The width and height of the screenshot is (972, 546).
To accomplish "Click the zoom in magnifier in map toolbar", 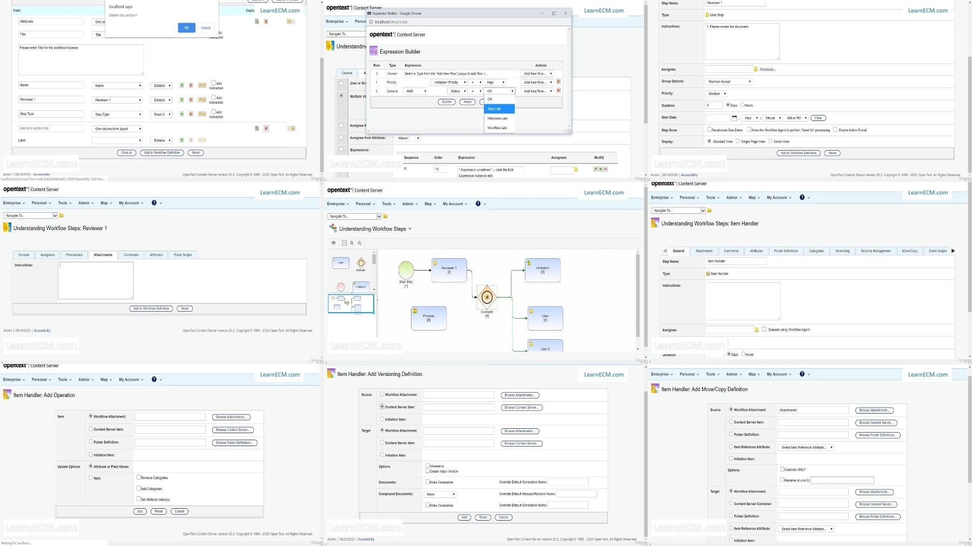I will pos(352,243).
